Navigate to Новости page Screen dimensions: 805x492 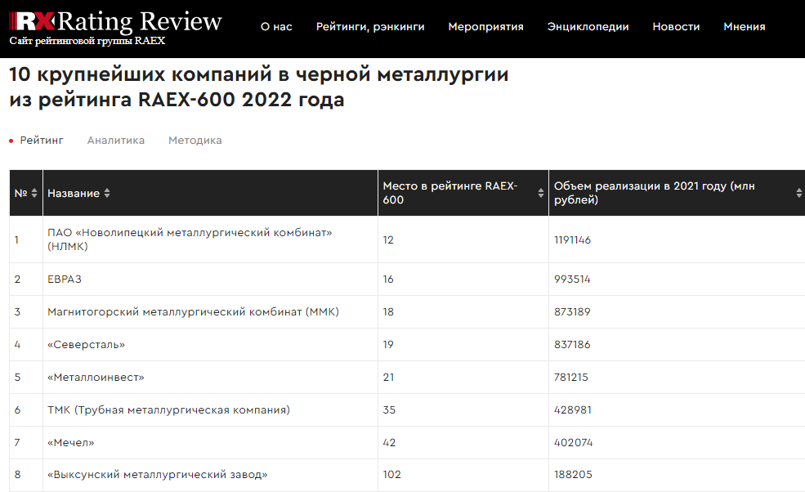point(676,27)
